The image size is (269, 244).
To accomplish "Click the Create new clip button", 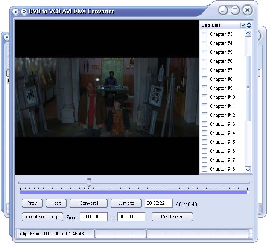I will 42,217.
